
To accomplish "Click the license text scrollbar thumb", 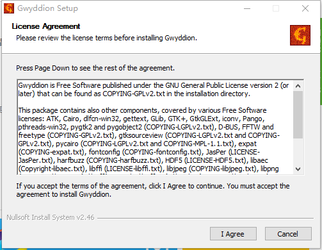I will pos(298,115).
